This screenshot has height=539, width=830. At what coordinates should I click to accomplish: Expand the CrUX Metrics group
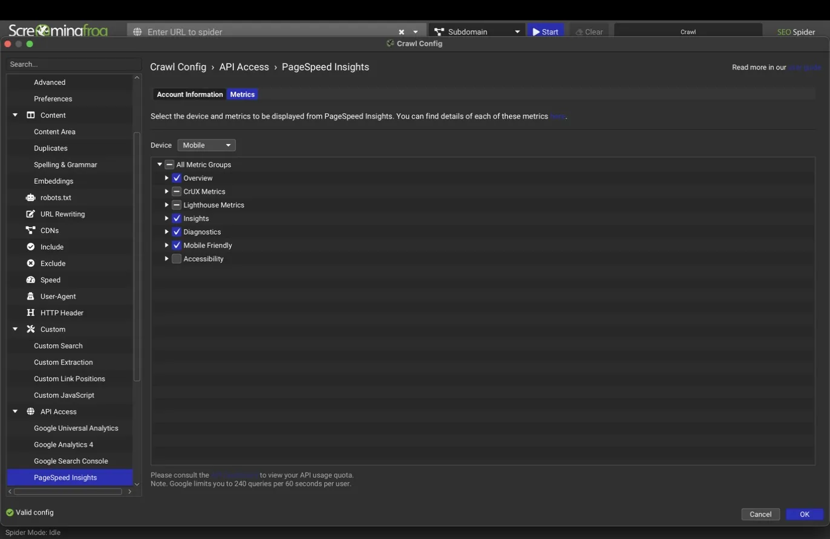coord(166,191)
